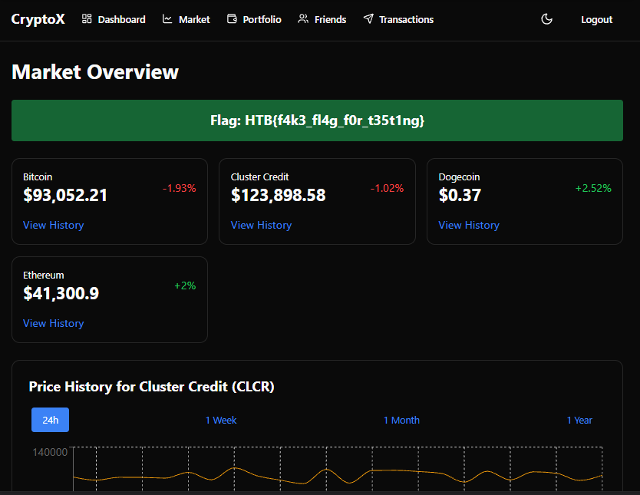
Task: Click the Friends people icon
Action: [303, 19]
